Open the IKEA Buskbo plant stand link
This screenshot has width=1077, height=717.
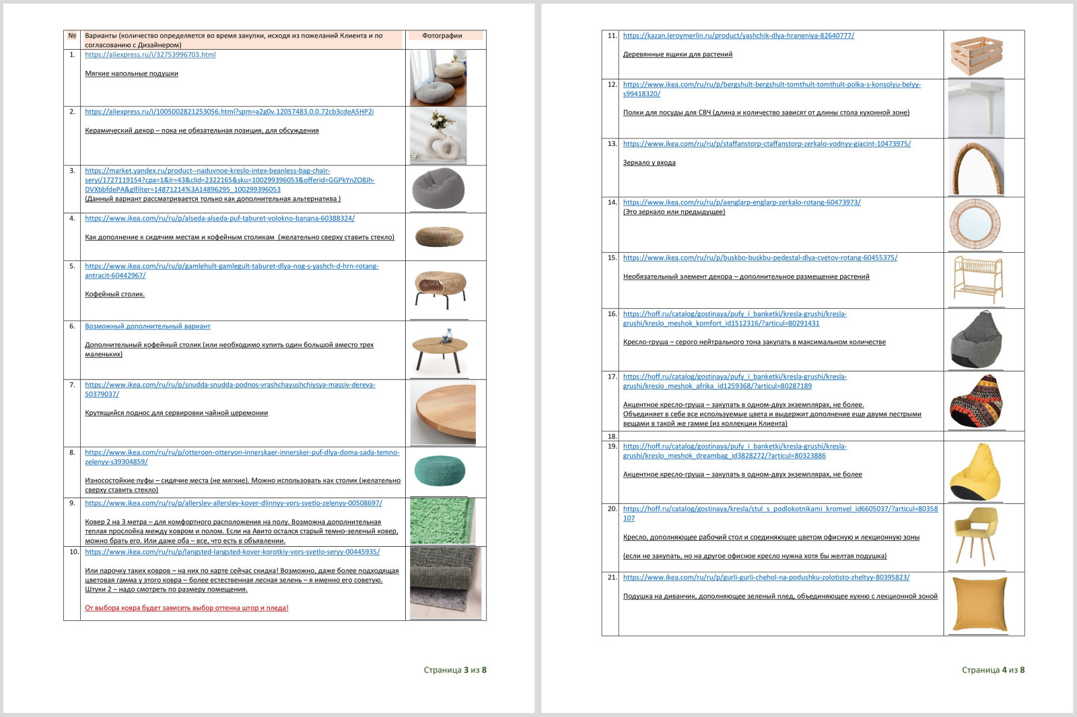click(x=760, y=258)
